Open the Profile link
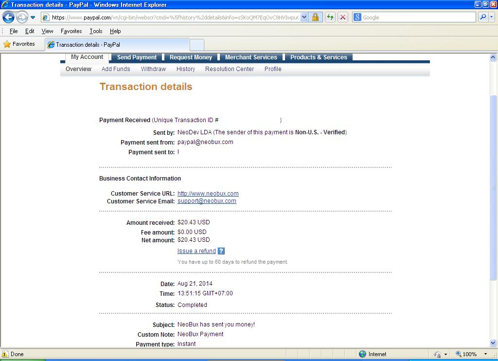The width and height of the screenshot is (498, 361). (x=273, y=69)
